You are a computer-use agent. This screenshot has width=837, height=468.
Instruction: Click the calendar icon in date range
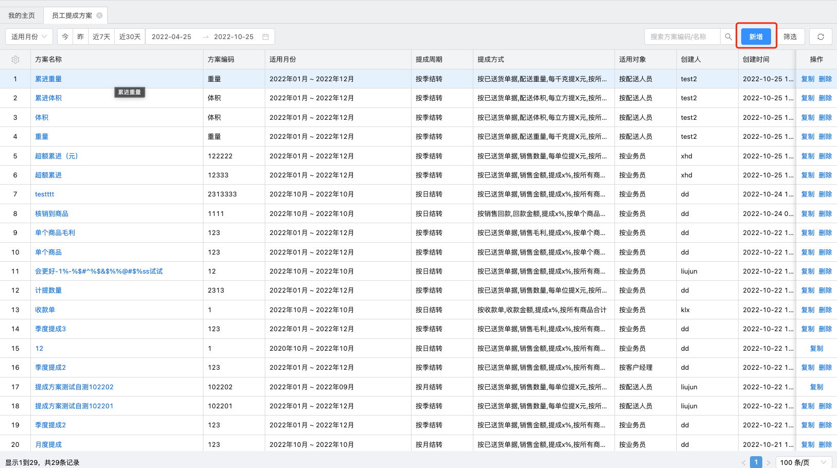click(x=266, y=37)
